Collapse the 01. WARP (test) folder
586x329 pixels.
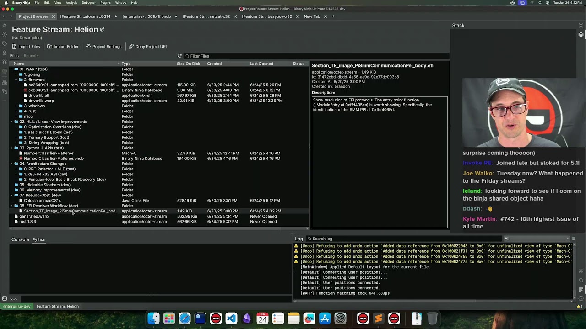(11, 69)
